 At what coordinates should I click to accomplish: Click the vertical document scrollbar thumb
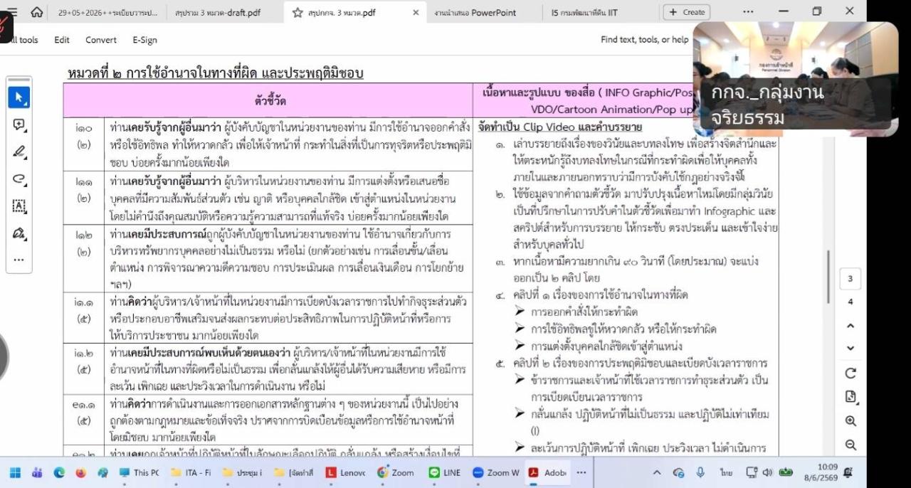click(828, 277)
